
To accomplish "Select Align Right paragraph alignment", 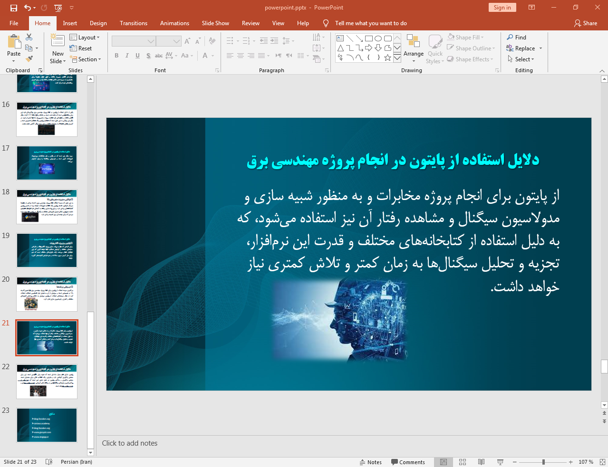I will (251, 56).
